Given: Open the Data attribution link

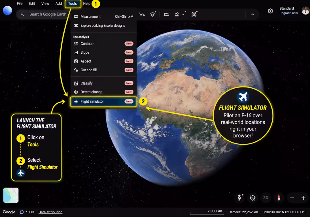Looking at the screenshot, I should [50, 212].
